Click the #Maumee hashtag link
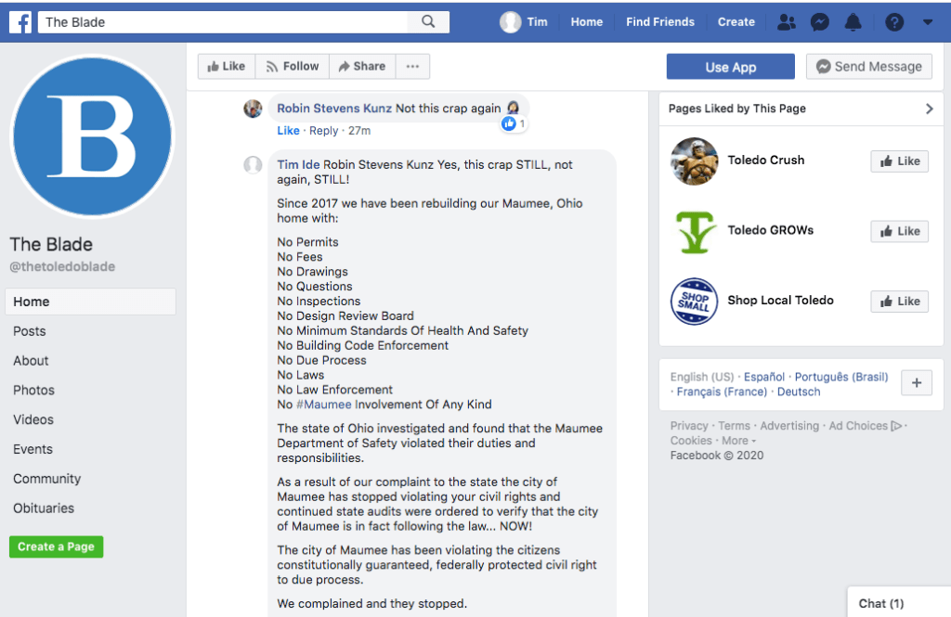 [x=325, y=405]
